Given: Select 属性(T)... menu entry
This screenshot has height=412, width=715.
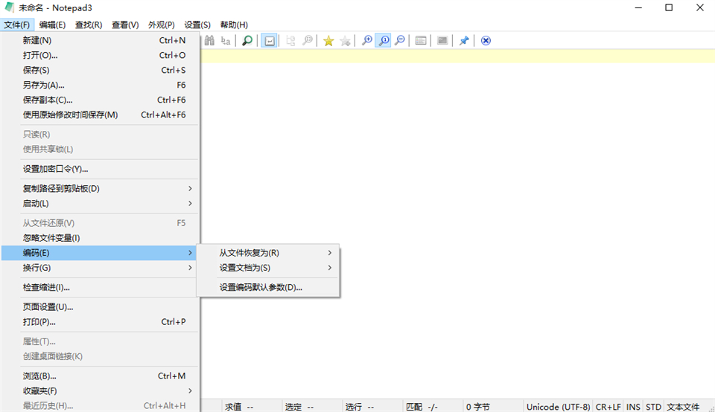Looking at the screenshot, I should [101, 341].
